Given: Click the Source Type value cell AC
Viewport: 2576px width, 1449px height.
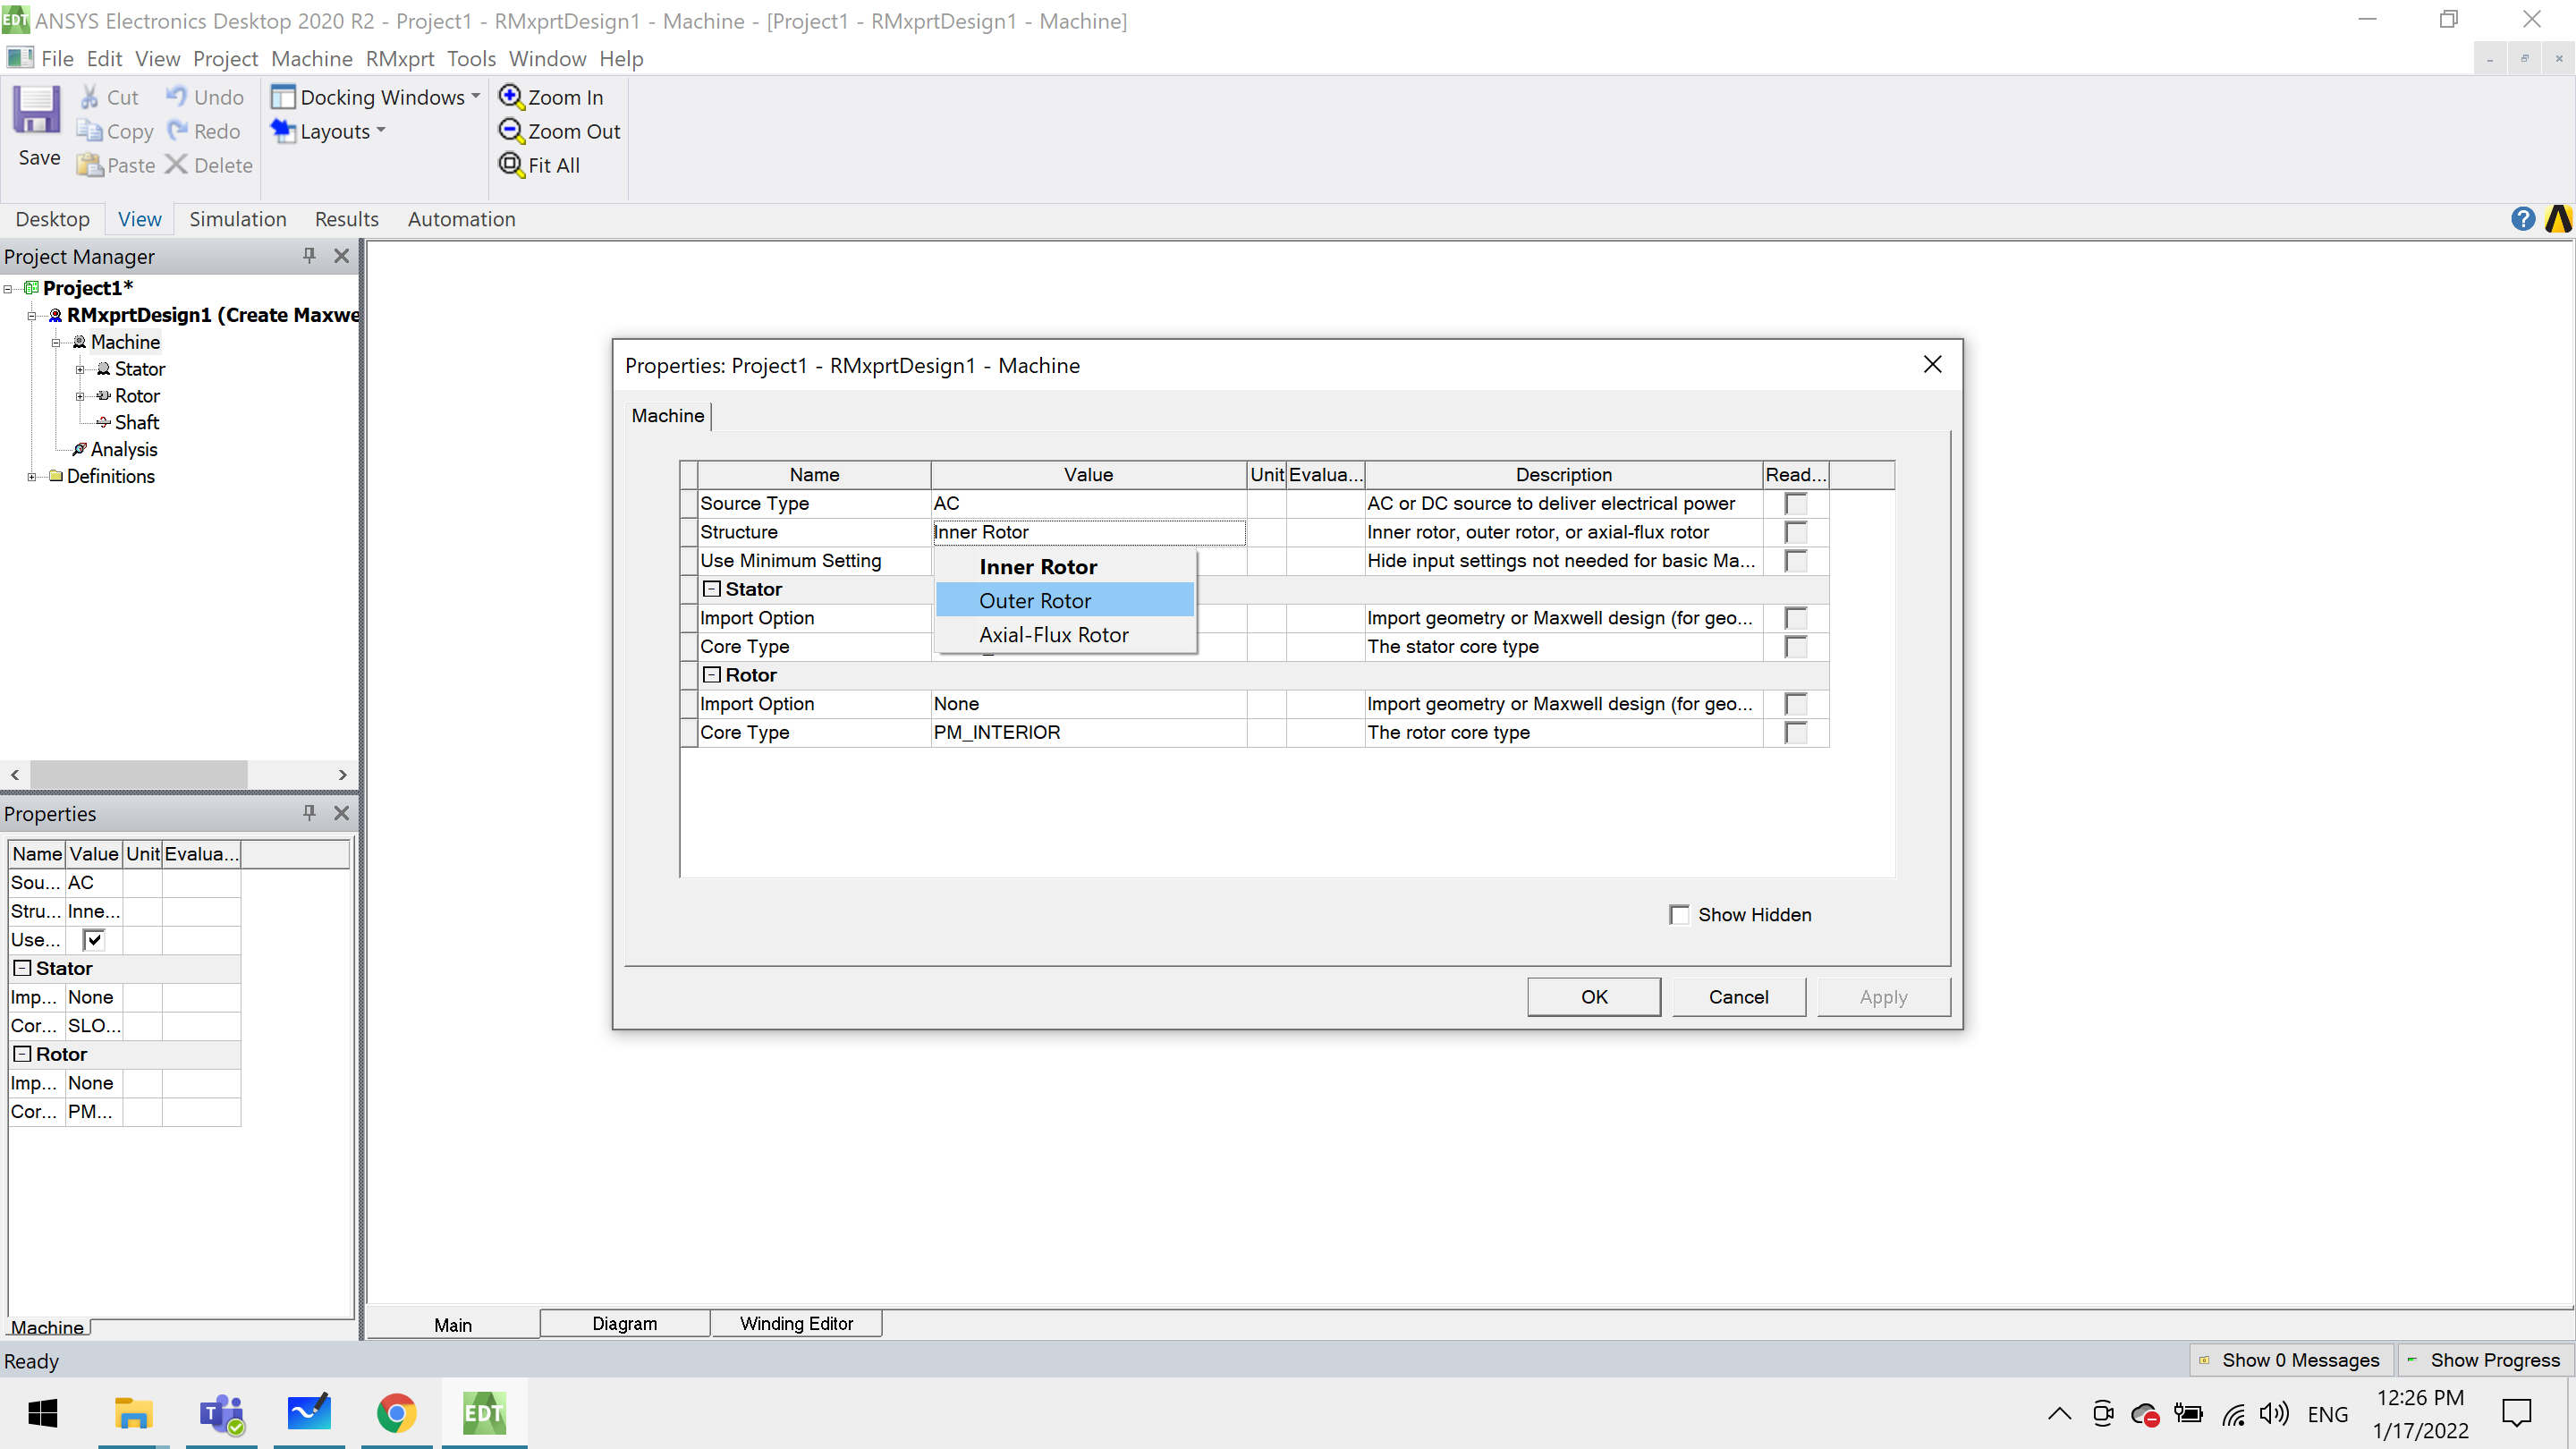Looking at the screenshot, I should [1088, 504].
